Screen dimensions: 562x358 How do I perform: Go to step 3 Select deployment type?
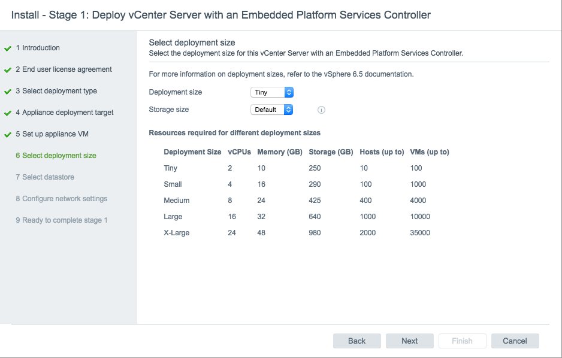[56, 91]
